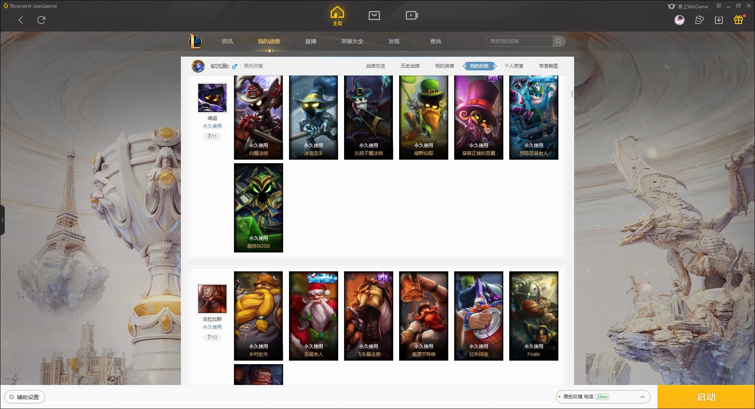Open the download manager icon
This screenshot has width=755, height=409.
pyautogui.click(x=719, y=20)
